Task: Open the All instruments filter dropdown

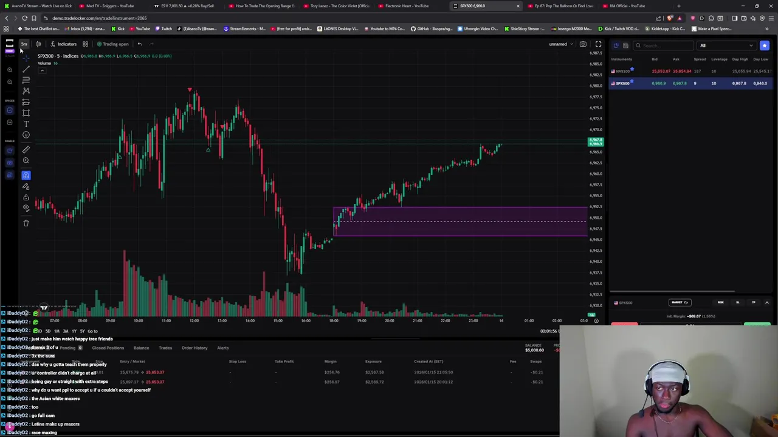Action: coord(727,46)
